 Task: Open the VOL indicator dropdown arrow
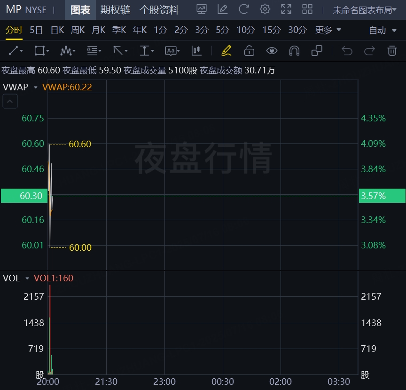(27, 279)
